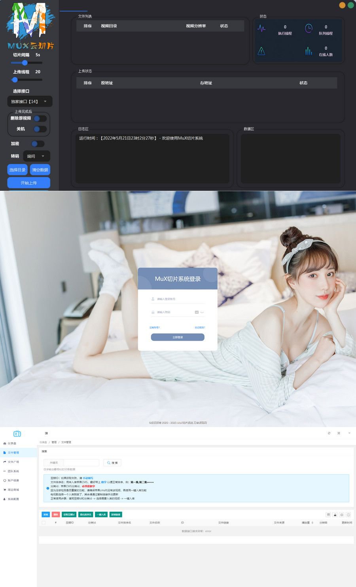Click the 执行线程 waveform status icon
This screenshot has height=587, width=356.
click(261, 28)
